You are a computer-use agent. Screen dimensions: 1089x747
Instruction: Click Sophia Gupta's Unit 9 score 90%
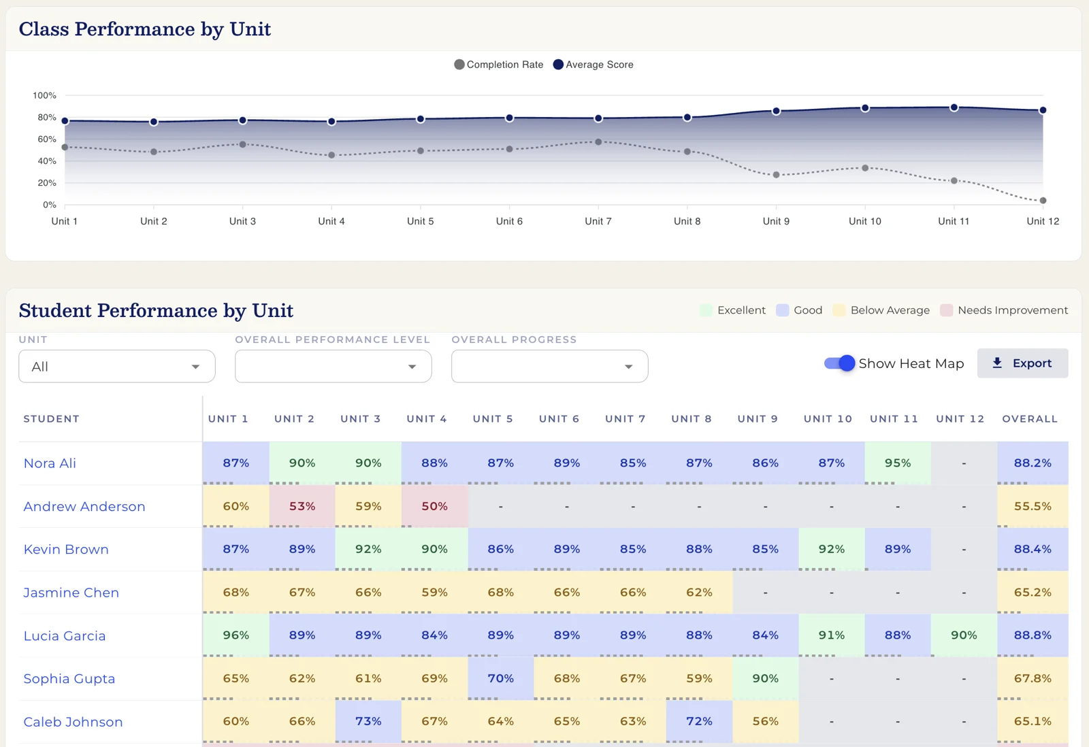coord(766,679)
